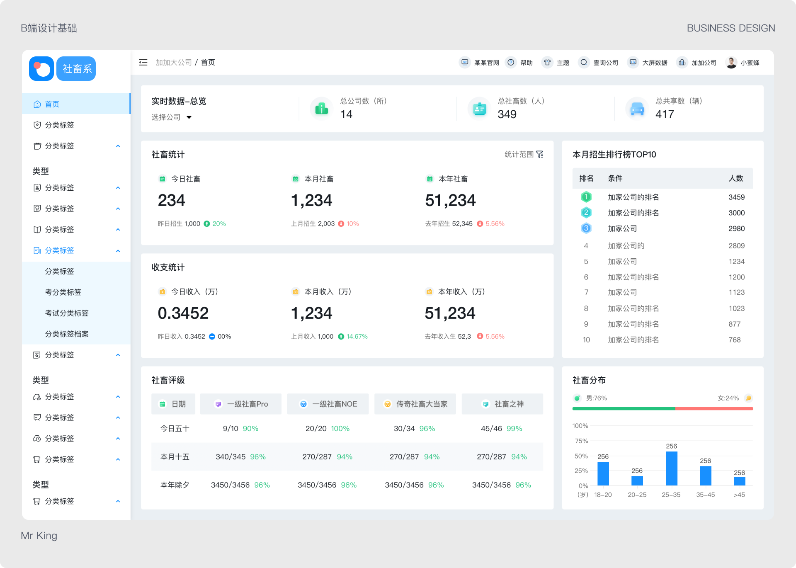Click the 查询公司 search icon

(584, 62)
